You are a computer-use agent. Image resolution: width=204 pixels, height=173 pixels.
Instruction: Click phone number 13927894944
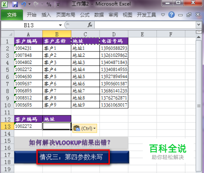click(114, 76)
